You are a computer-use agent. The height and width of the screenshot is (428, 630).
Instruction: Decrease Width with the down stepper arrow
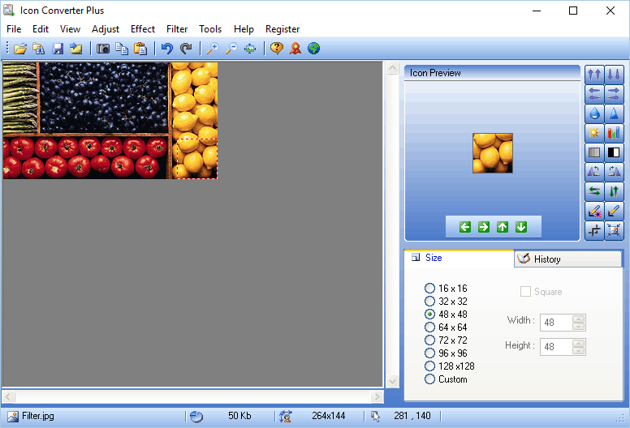pyautogui.click(x=578, y=326)
